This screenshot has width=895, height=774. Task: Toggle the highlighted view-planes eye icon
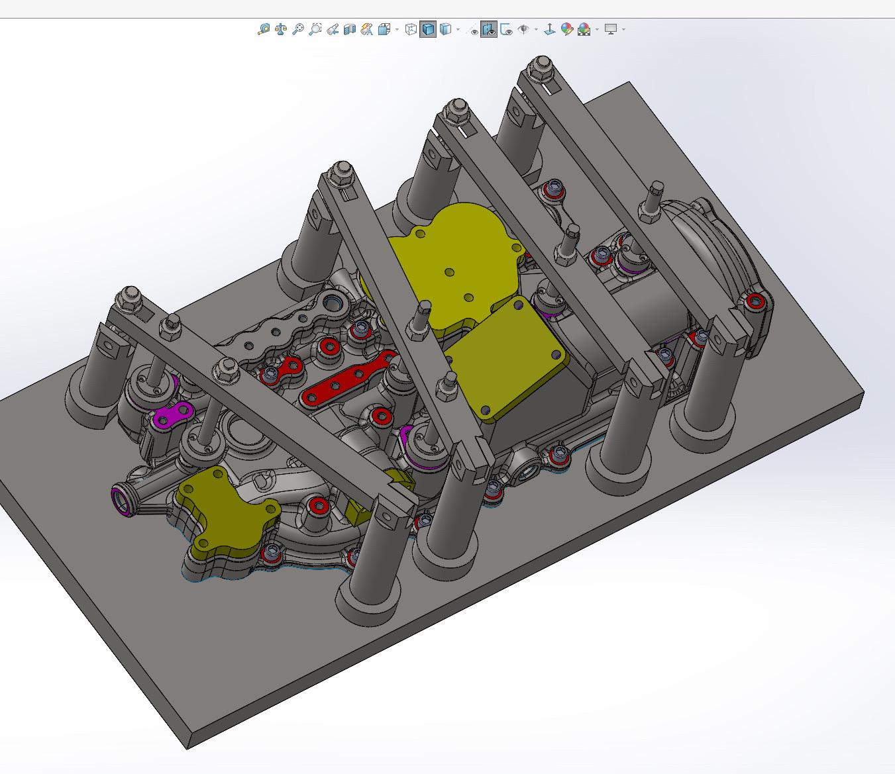coord(489,29)
